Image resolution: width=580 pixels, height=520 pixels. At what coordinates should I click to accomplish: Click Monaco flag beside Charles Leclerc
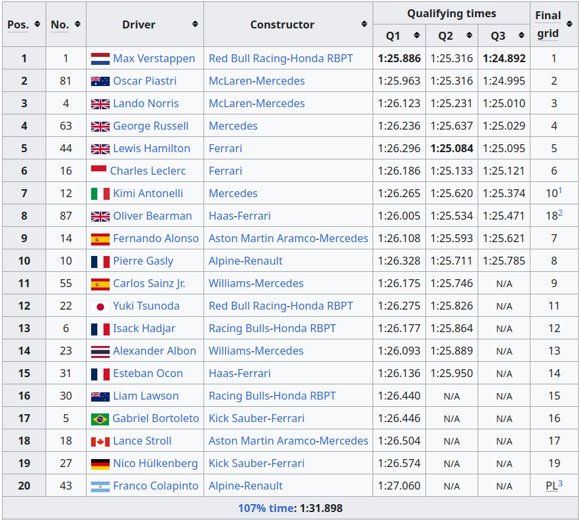tap(99, 171)
